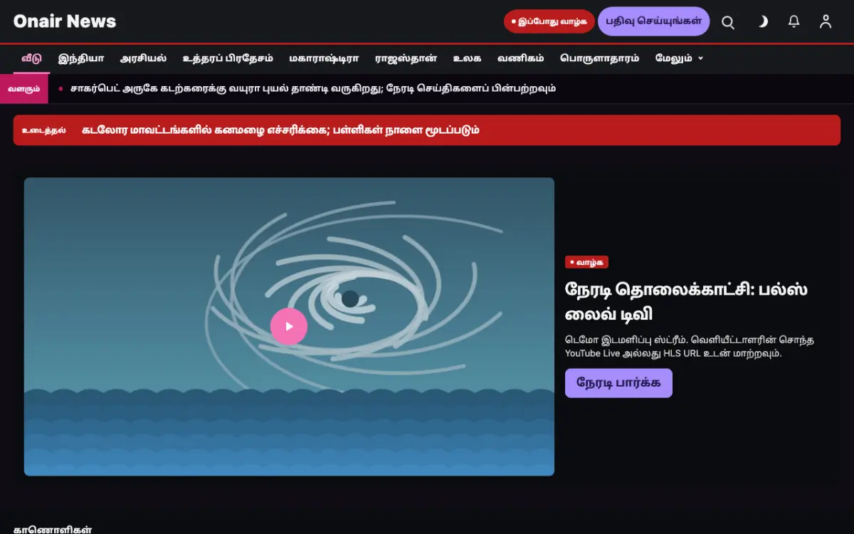Open notifications bell icon
854x534 pixels.
794,22
